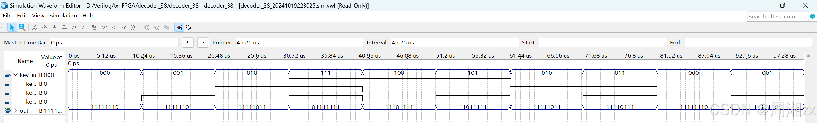Click the 30.72 us ruler mark
The width and height of the screenshot is (817, 123).
click(x=294, y=56)
